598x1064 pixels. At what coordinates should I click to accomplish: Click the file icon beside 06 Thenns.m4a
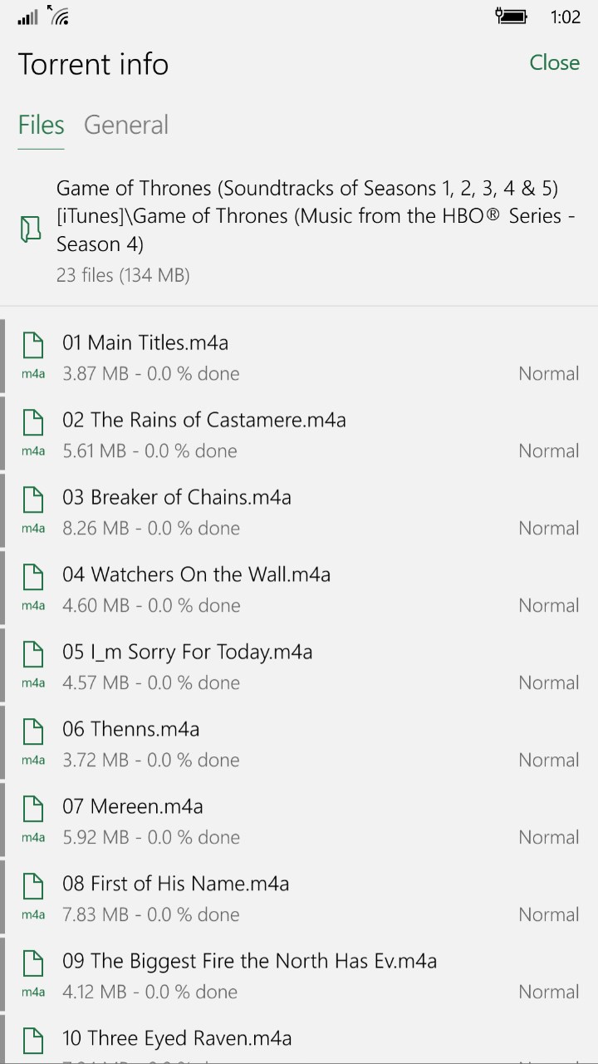point(33,731)
